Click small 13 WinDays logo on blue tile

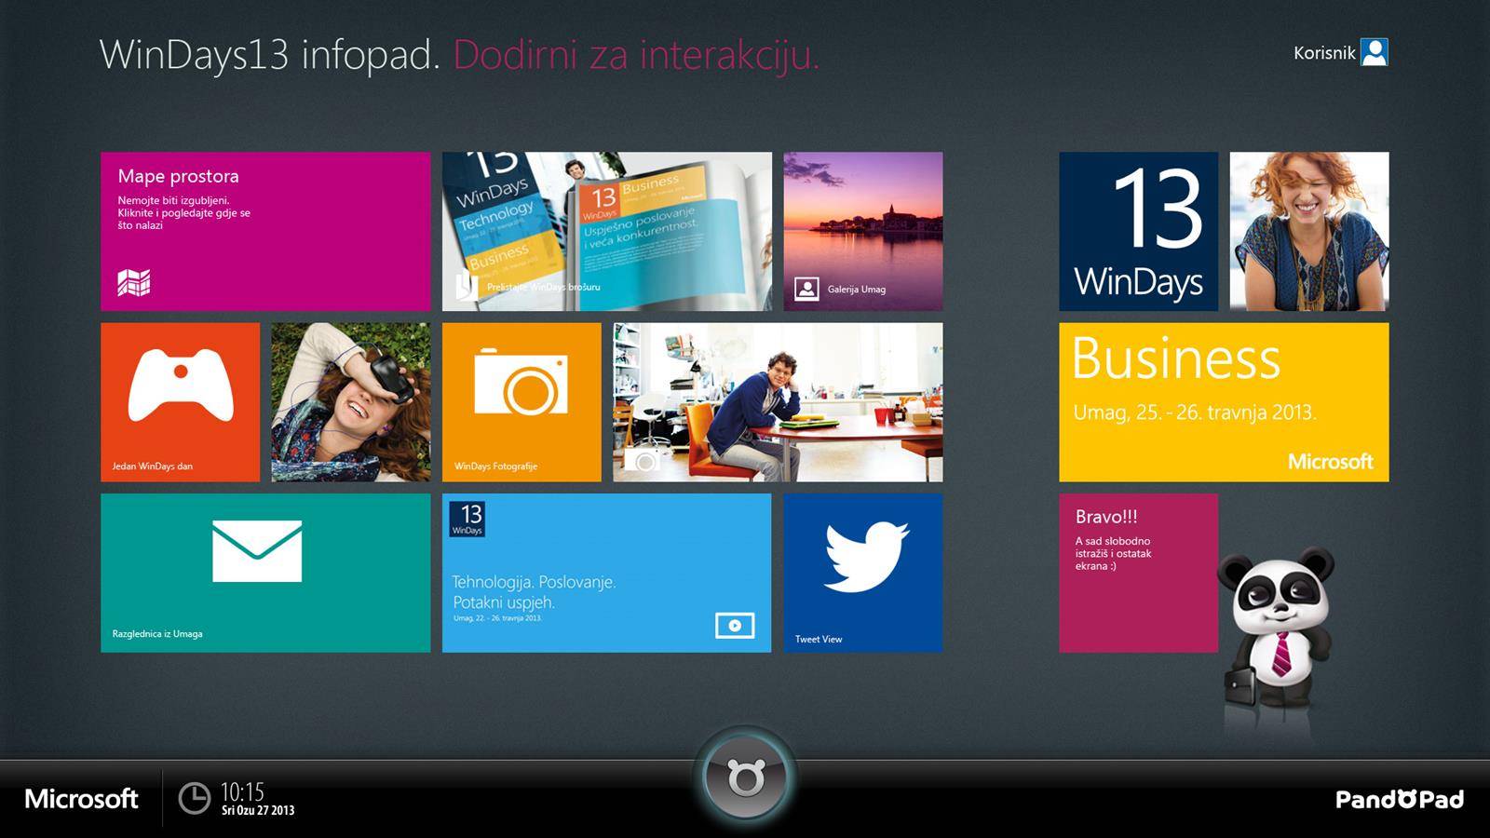tap(467, 520)
